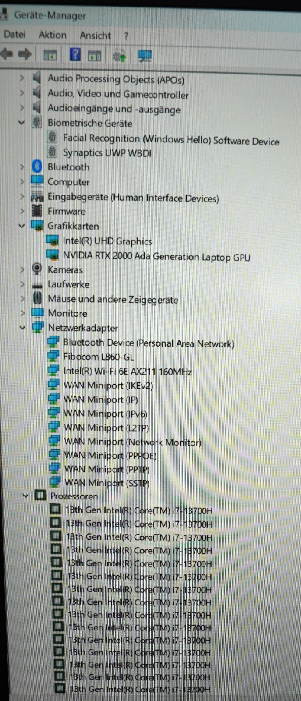Screen dimensions: 301x701
Task: Select WAN Miniport (IPv6) entry
Action: [x=106, y=413]
